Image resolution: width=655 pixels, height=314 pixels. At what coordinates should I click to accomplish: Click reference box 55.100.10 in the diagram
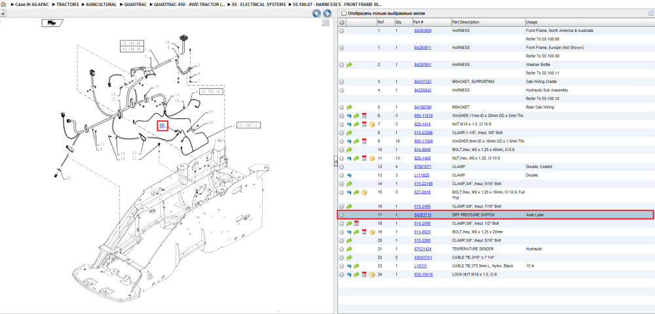coord(210,92)
